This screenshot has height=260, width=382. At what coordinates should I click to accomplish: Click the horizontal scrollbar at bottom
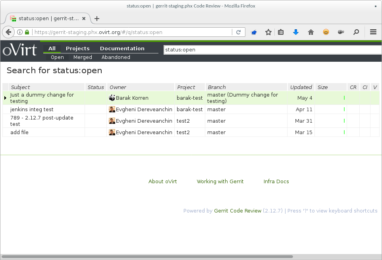(x=147, y=256)
